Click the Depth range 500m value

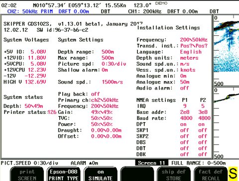108,52
